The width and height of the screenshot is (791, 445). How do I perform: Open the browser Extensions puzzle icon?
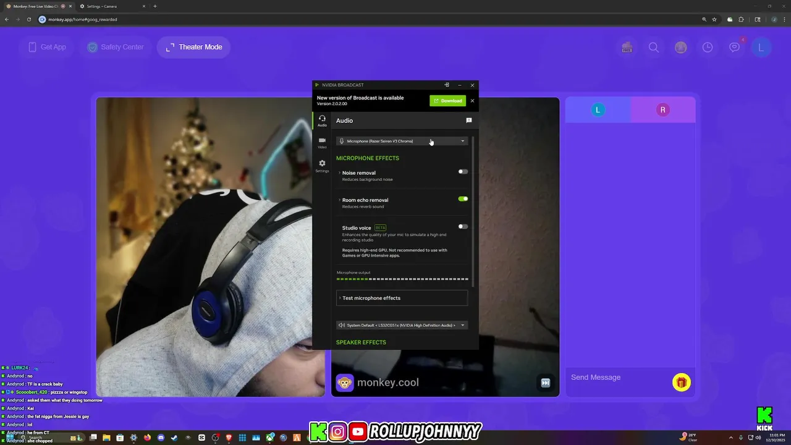coord(741,19)
